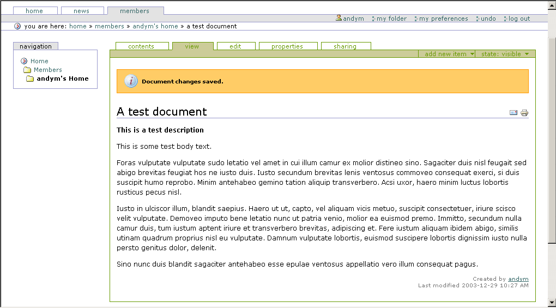
Task: Open the properties tab
Action: point(287,46)
